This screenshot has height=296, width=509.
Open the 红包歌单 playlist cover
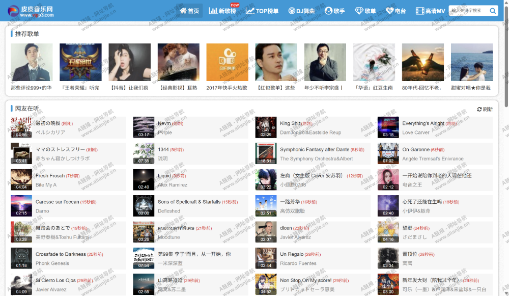276,62
